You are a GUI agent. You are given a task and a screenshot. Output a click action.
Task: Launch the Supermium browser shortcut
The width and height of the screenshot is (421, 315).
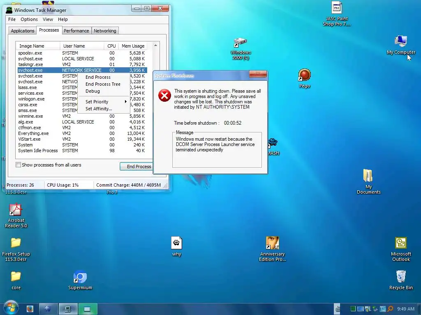click(80, 280)
